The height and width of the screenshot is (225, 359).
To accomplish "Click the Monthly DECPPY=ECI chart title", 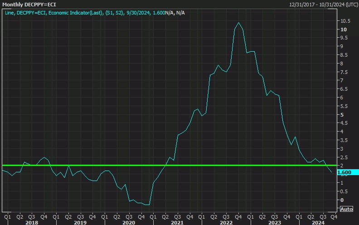I will pos(29,4).
